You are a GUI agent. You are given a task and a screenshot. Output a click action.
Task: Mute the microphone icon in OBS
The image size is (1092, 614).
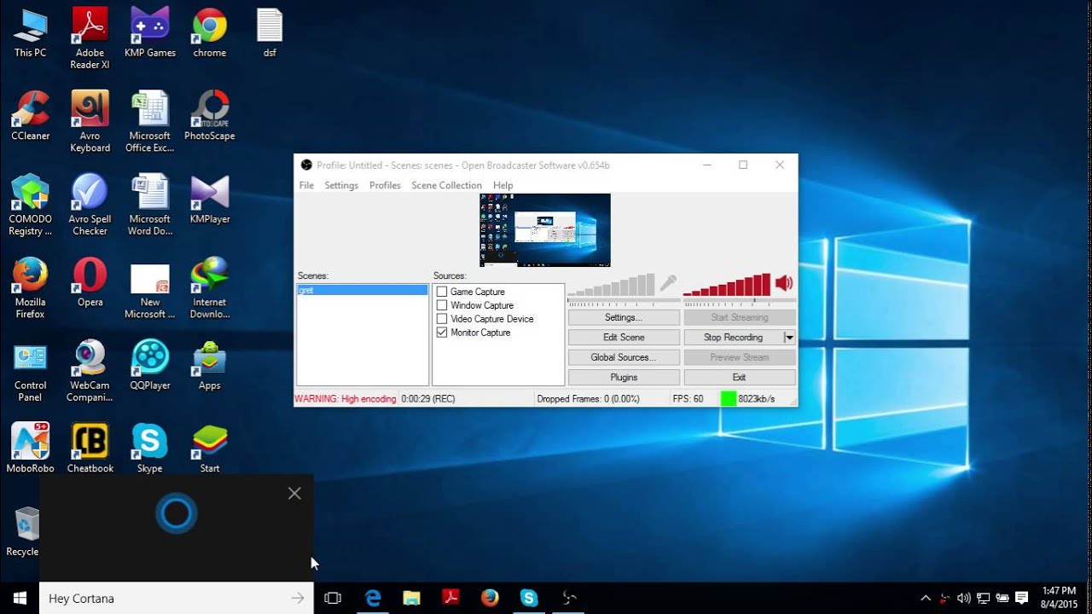click(667, 284)
